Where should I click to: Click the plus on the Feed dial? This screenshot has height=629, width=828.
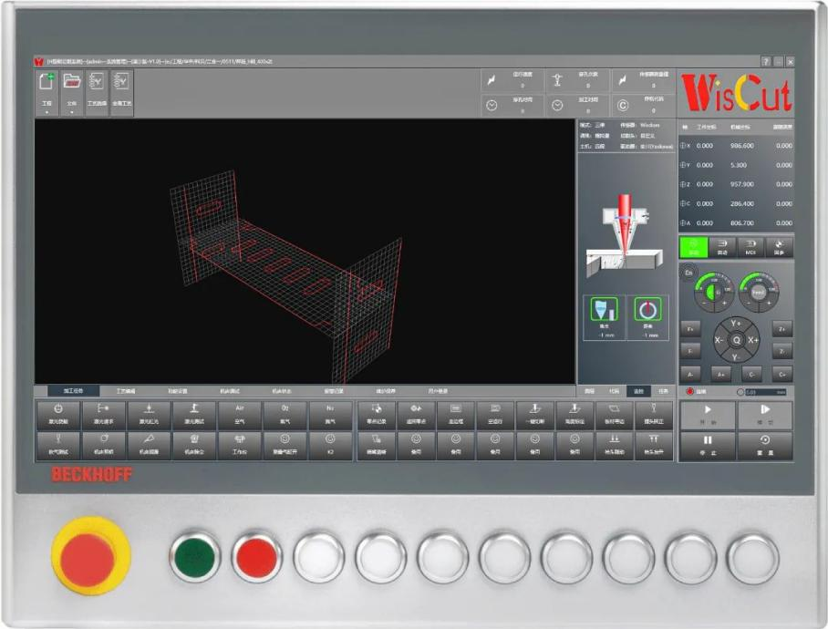pyautogui.click(x=769, y=304)
